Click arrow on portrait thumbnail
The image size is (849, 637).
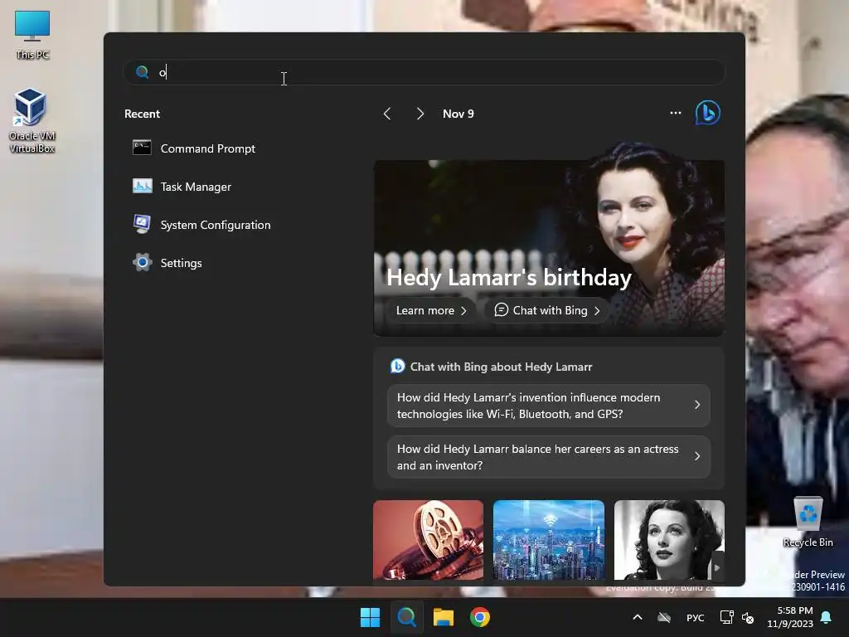pos(717,567)
